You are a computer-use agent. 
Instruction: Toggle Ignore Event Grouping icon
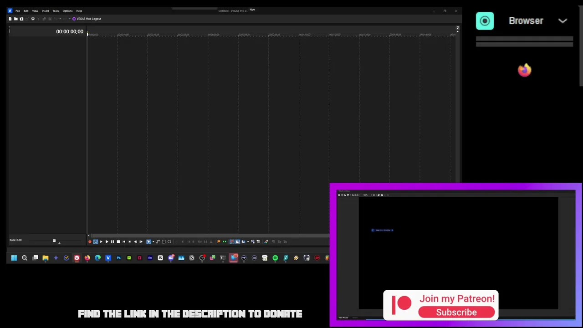[x=258, y=241]
